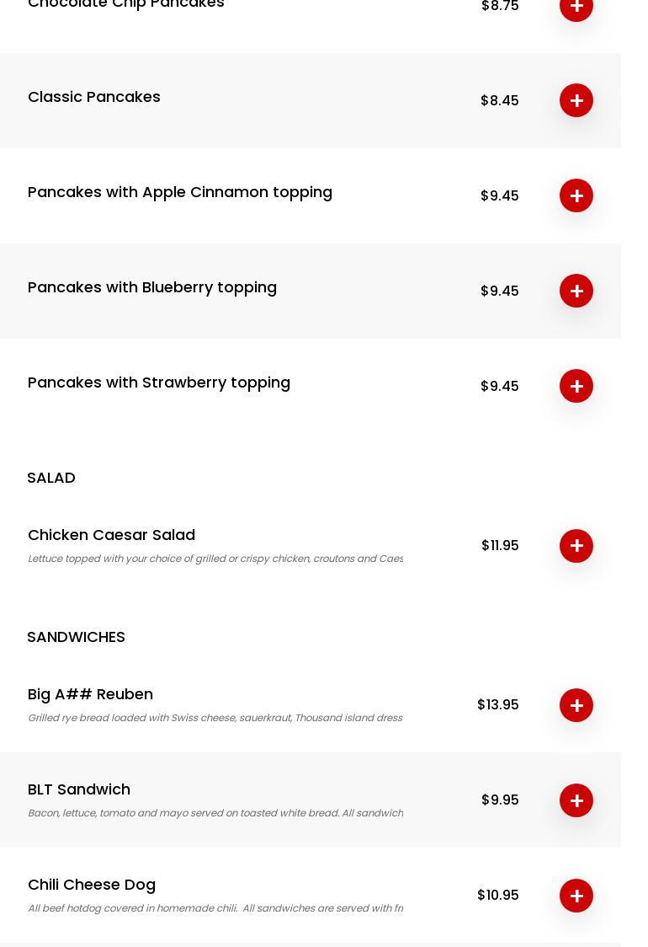The height and width of the screenshot is (947, 648).
Task: Open the Chicken Caesar Salad title
Action: 112,535
